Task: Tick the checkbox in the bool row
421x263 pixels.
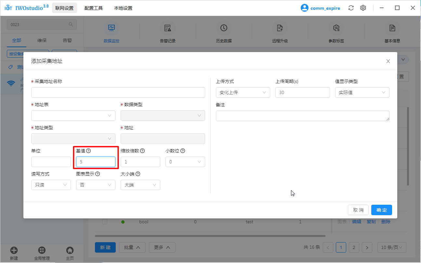Action: point(105,222)
